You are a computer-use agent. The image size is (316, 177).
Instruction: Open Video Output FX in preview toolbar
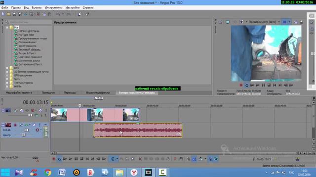click(235, 22)
